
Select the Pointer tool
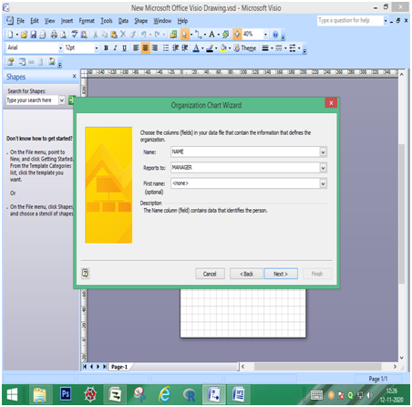(184, 35)
